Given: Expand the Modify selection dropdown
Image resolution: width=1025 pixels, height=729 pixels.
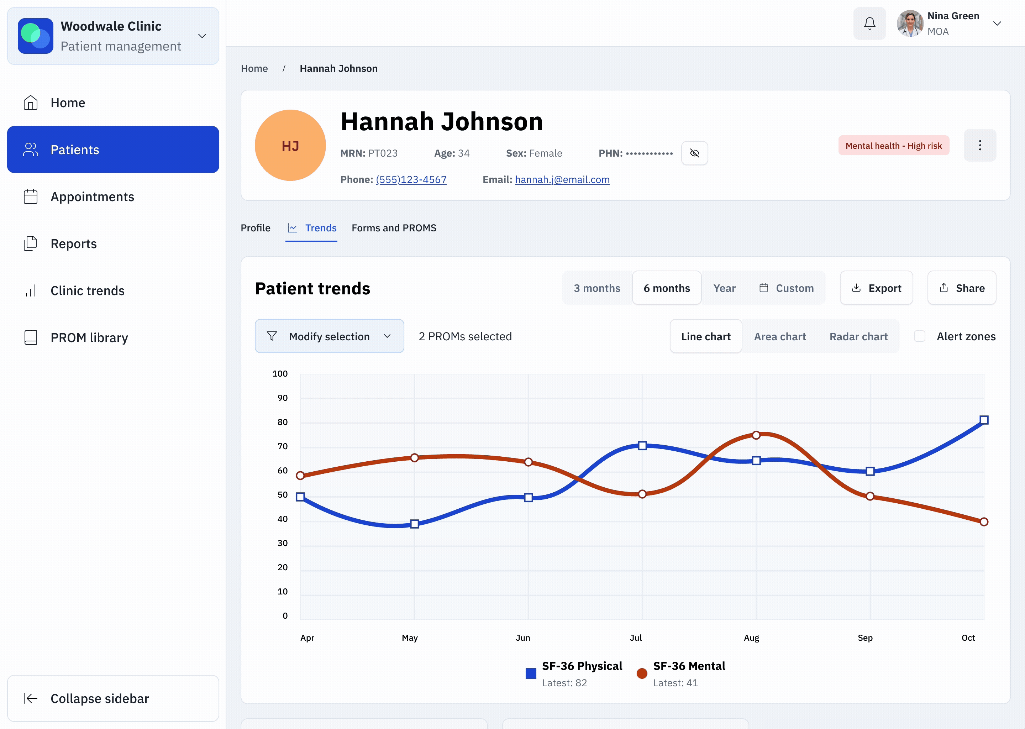Looking at the screenshot, I should [x=329, y=336].
